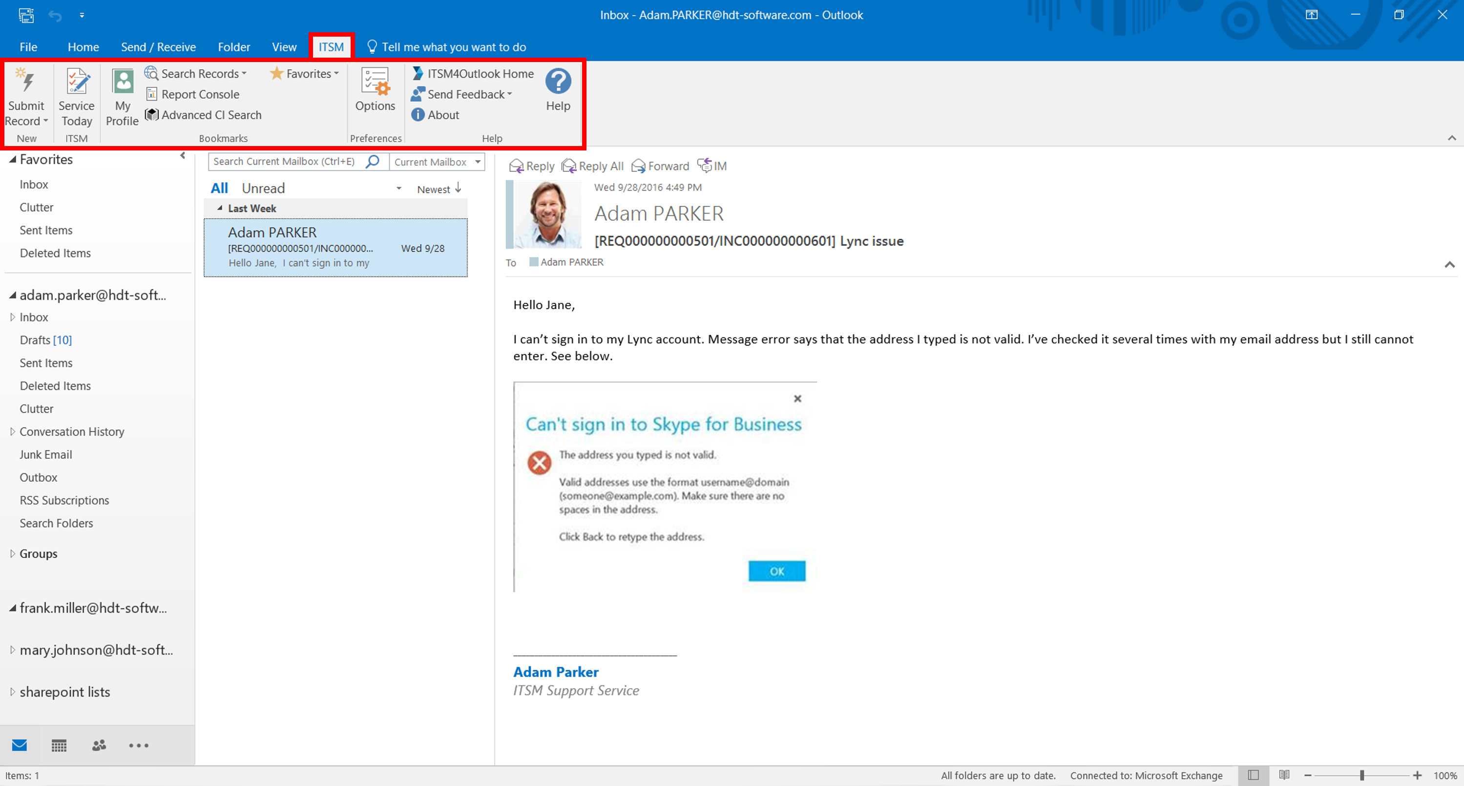Open more navigation options ellipsis
This screenshot has height=786, width=1464.
139,745
